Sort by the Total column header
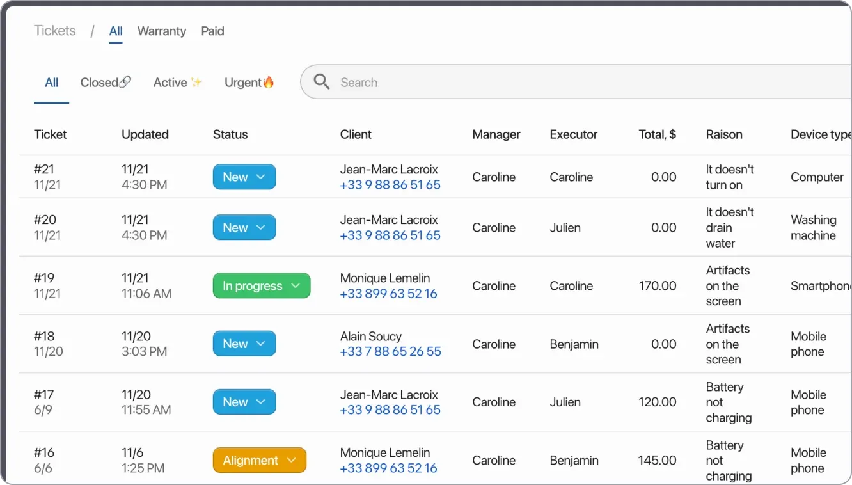This screenshot has width=852, height=485. click(x=658, y=134)
